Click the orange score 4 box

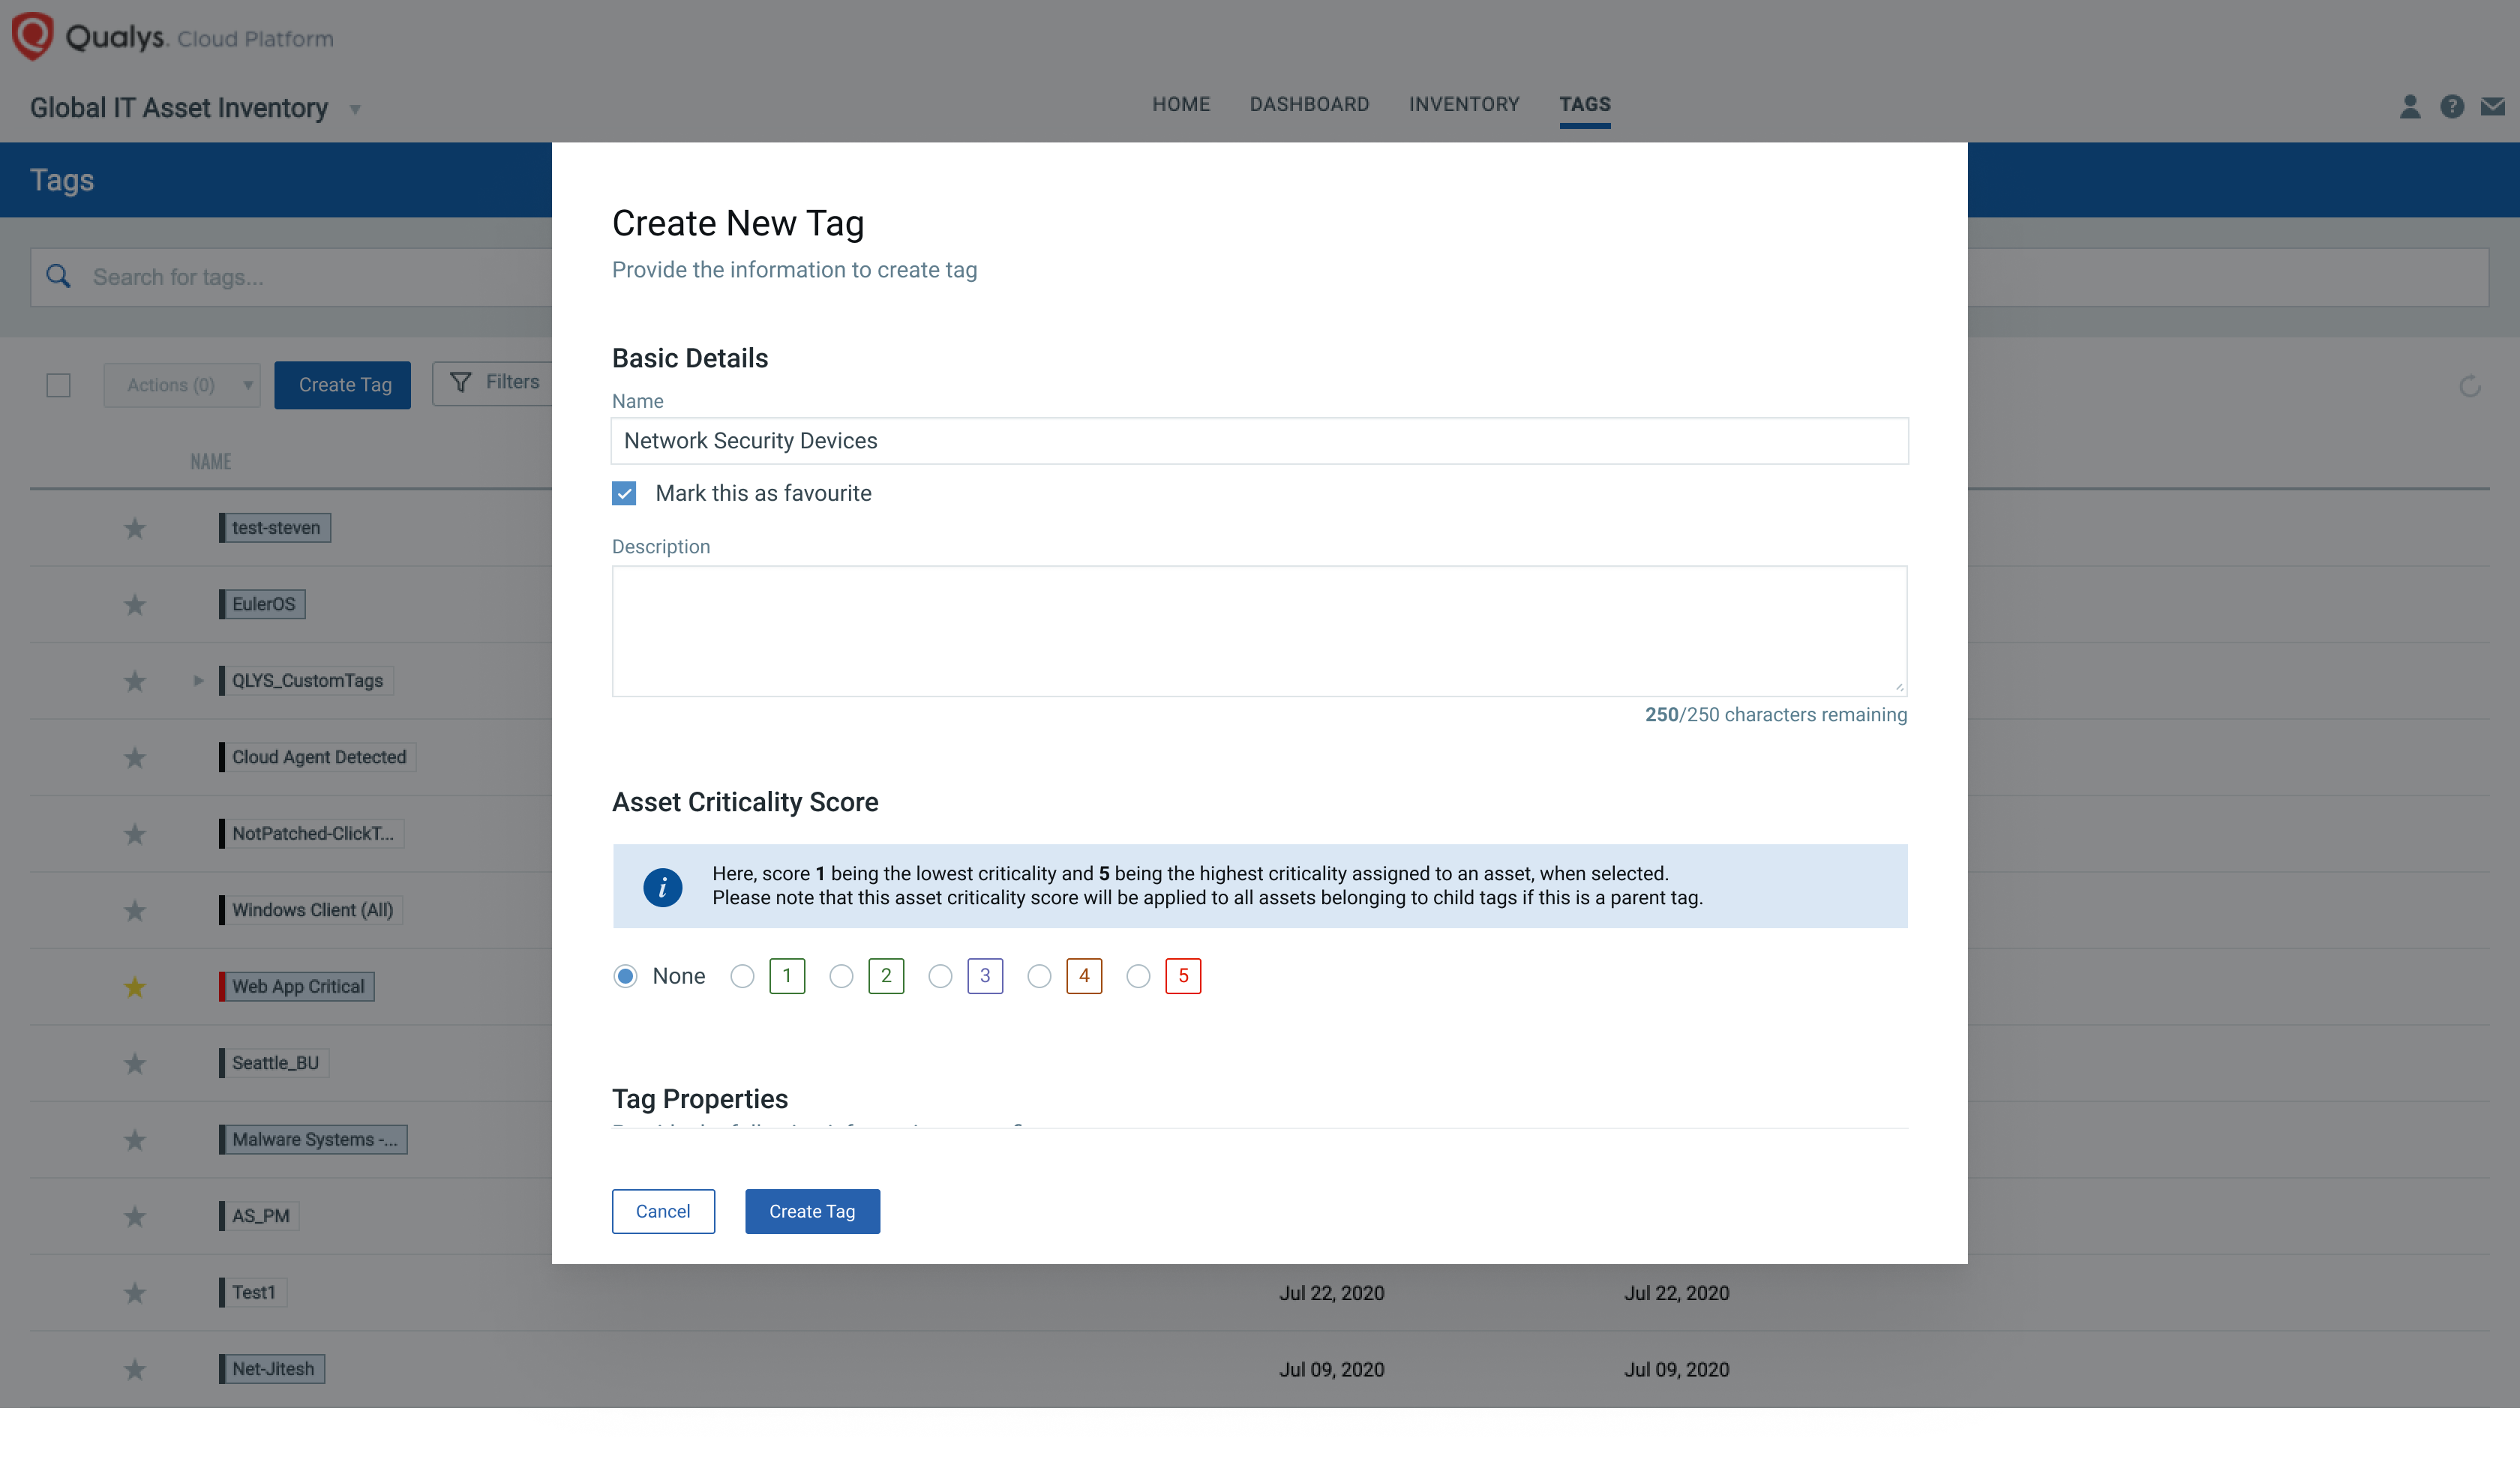coord(1084,975)
